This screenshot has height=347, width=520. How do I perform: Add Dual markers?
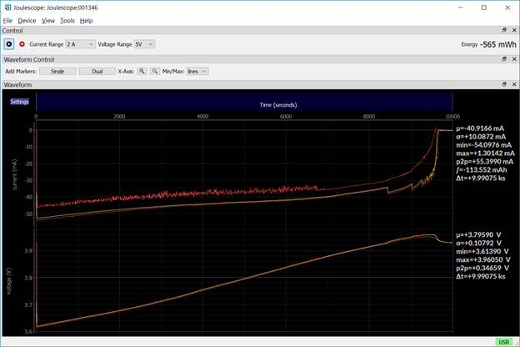pyautogui.click(x=97, y=72)
